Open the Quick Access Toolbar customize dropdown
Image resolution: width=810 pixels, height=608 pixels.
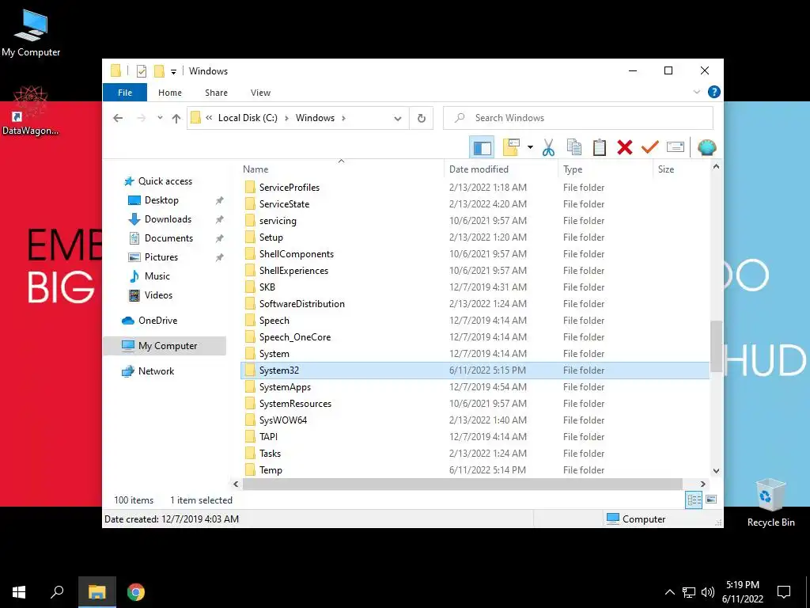(173, 72)
